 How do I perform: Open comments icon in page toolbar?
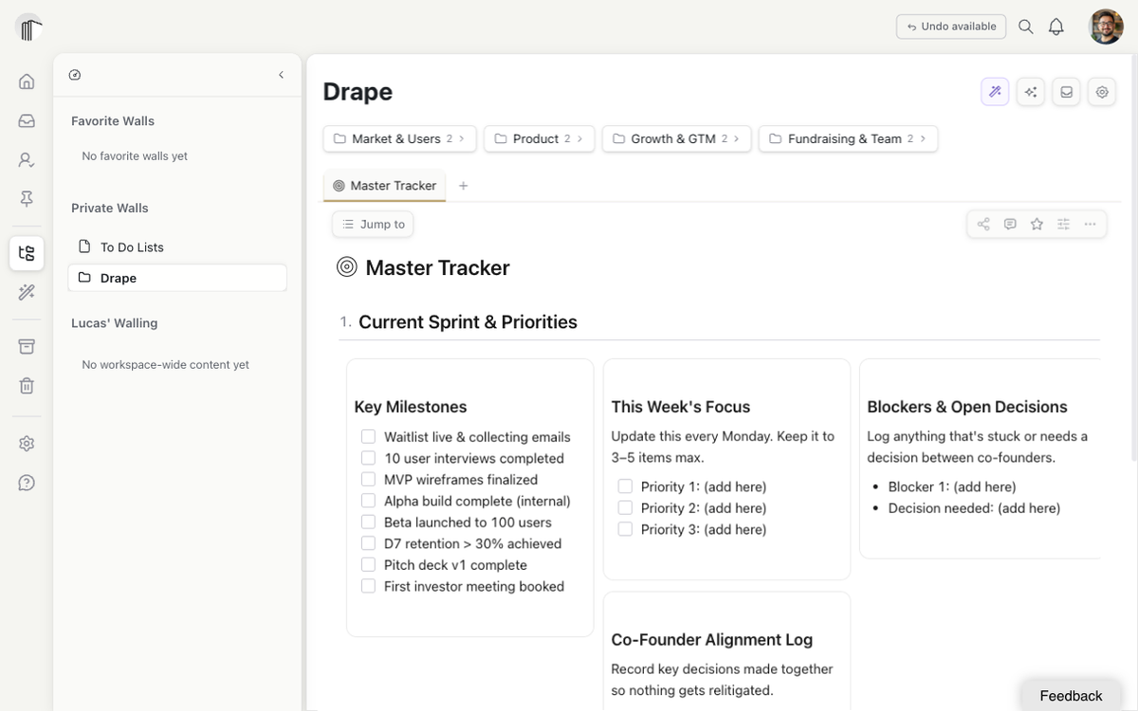tap(1010, 224)
